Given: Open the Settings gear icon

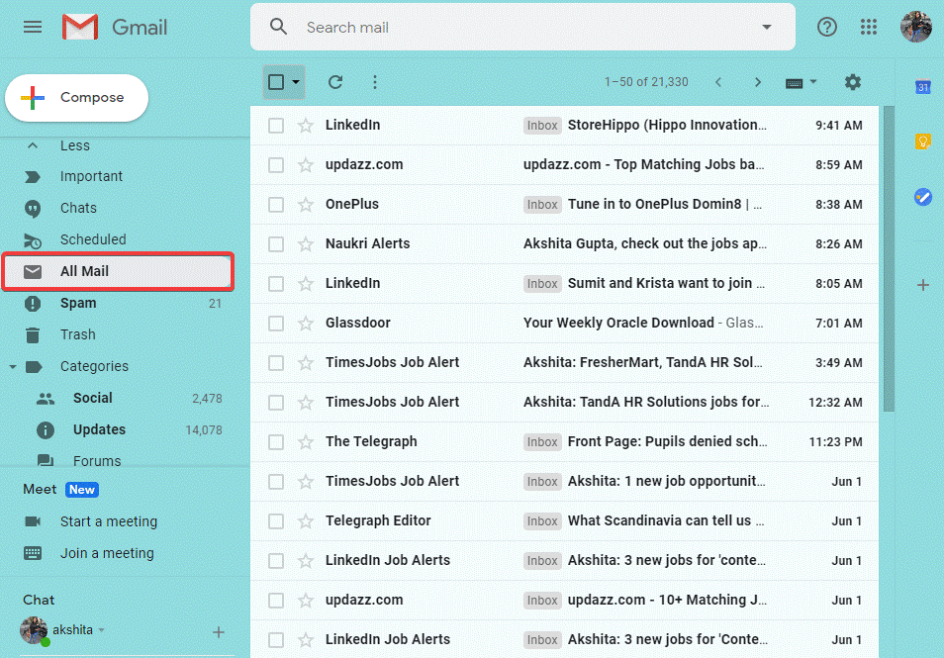Looking at the screenshot, I should pyautogui.click(x=853, y=82).
